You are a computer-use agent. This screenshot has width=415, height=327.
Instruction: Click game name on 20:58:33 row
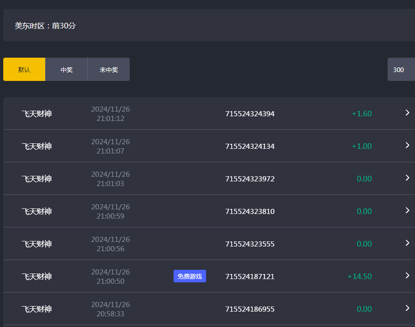[x=36, y=309]
